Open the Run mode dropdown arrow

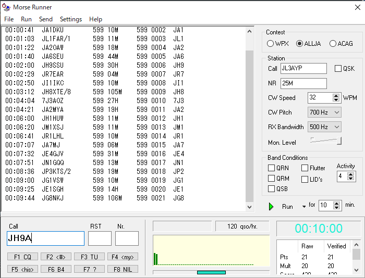coord(304,206)
